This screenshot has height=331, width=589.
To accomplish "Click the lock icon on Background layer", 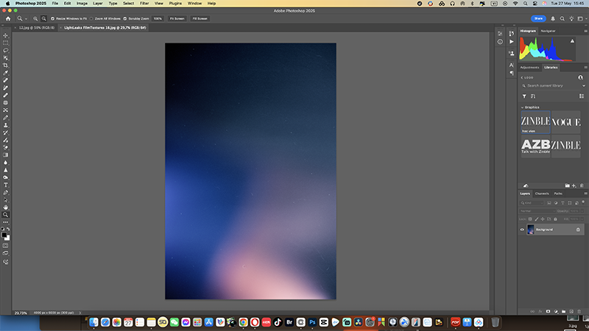I will pos(578,230).
